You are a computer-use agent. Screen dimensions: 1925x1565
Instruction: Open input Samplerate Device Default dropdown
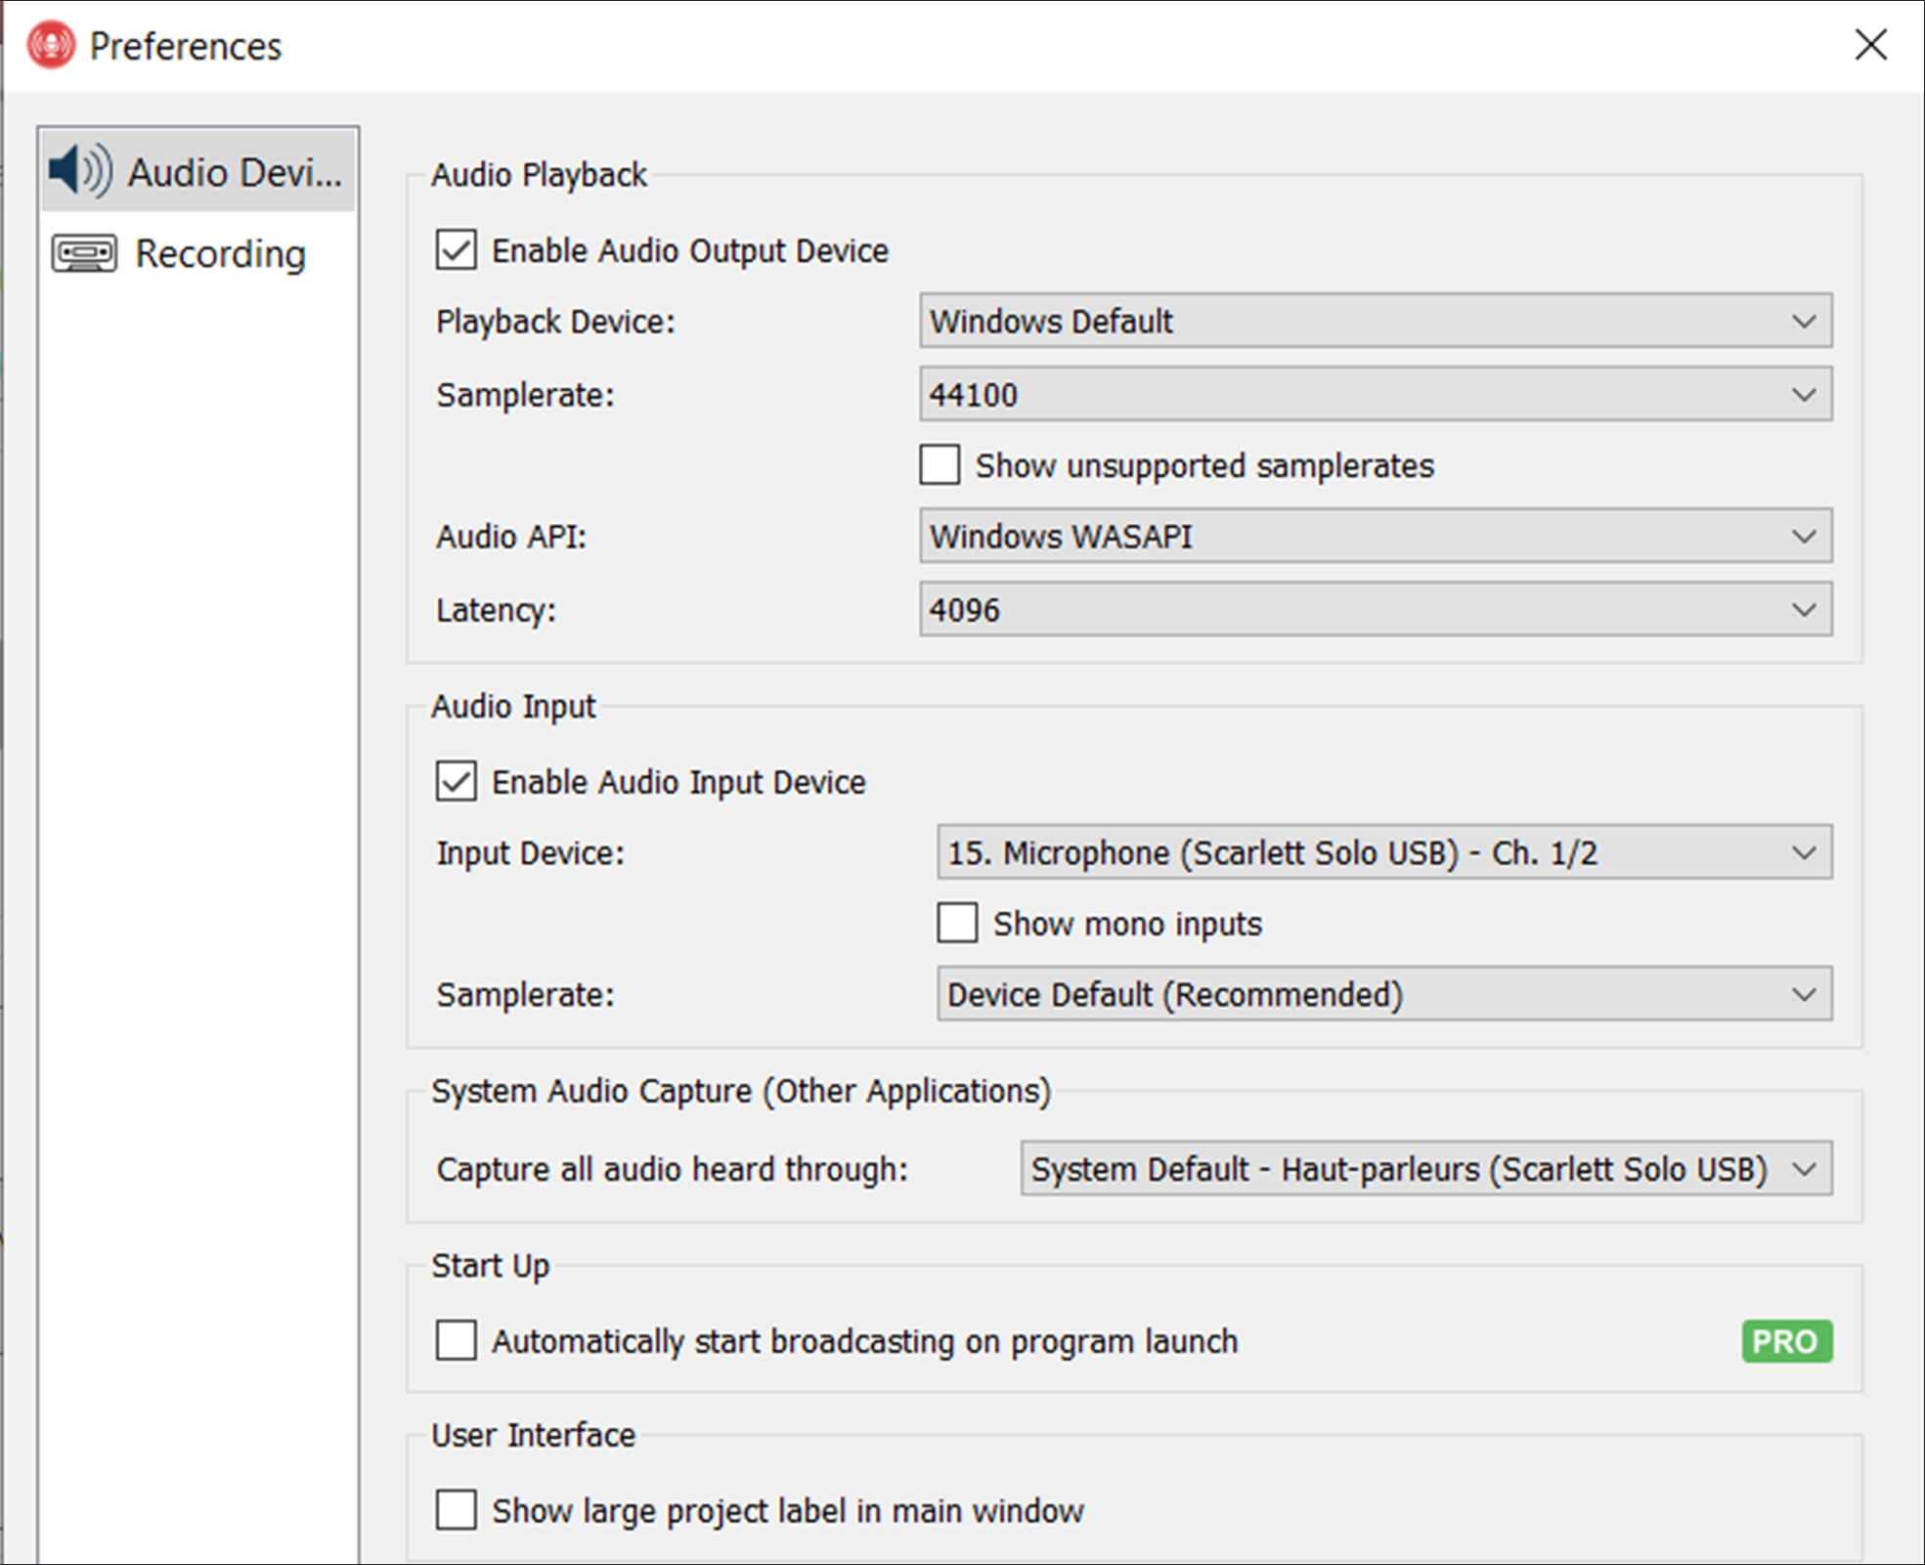coord(1383,994)
